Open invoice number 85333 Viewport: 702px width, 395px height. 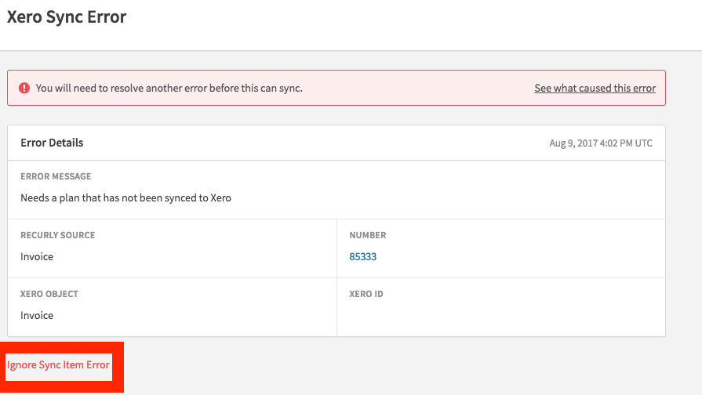(362, 256)
